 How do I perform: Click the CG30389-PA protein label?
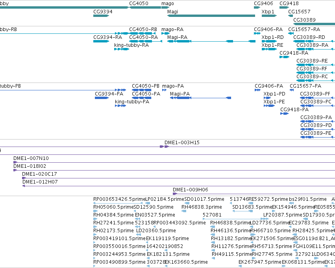coord(316,117)
